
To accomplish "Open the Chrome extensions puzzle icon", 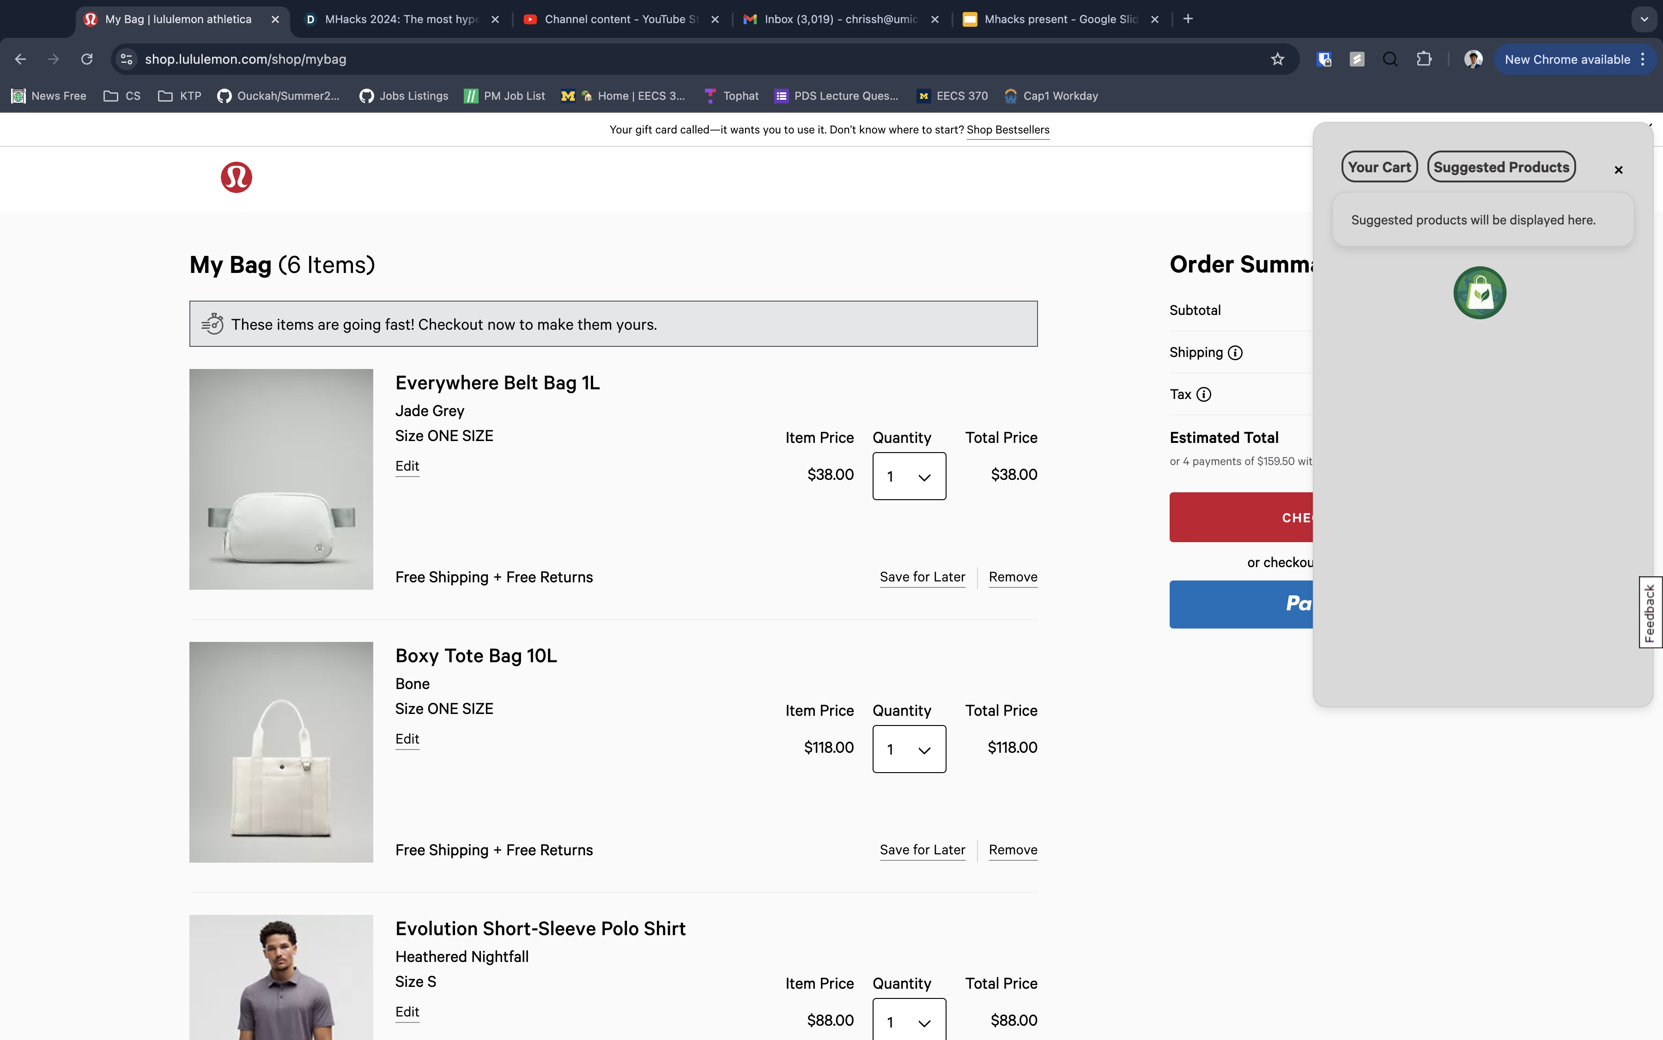I will pos(1424,59).
